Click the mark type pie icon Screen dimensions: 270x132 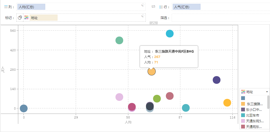pos(20,18)
